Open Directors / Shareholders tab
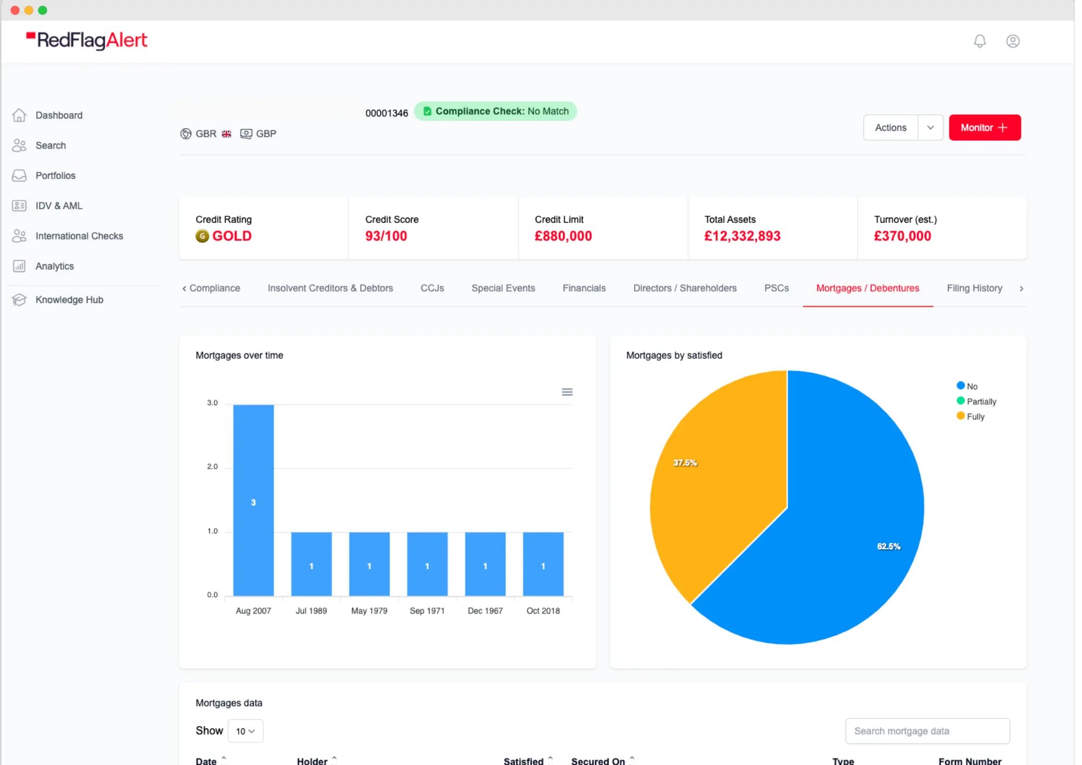Screen dimensions: 1082x765 tap(685, 288)
